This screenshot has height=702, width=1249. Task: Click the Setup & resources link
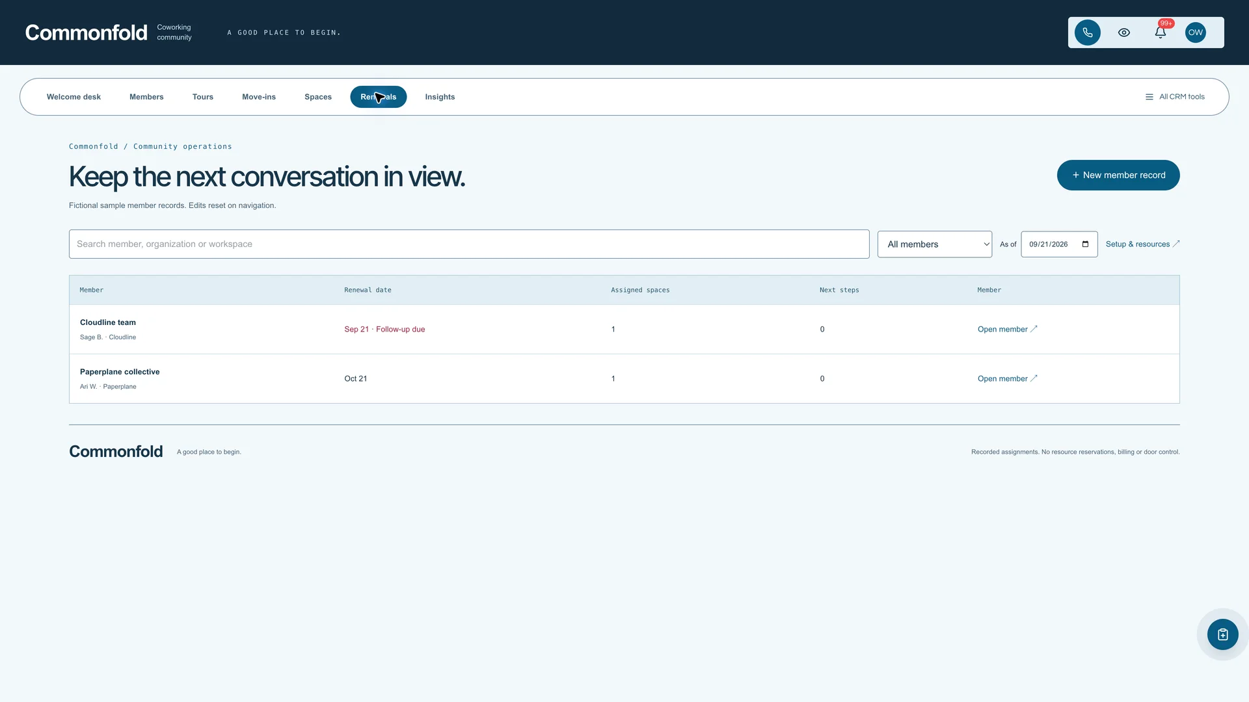pos(1142,244)
